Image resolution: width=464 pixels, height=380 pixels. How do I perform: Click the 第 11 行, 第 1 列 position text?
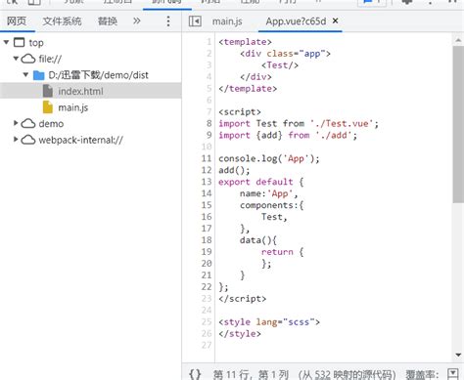click(x=251, y=374)
